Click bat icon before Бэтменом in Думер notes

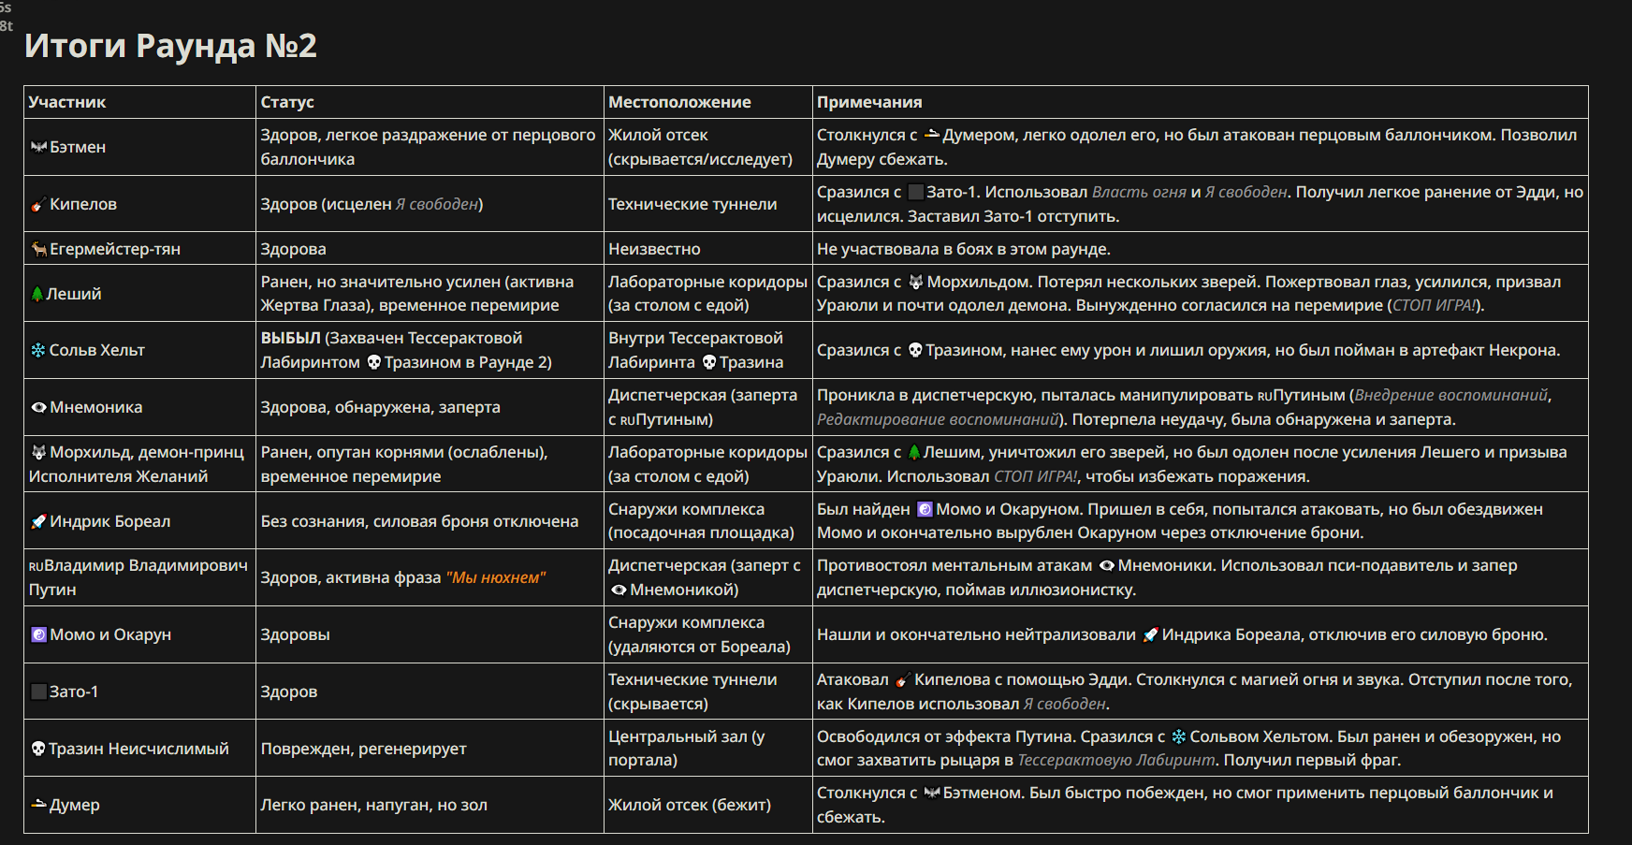pyautogui.click(x=931, y=794)
